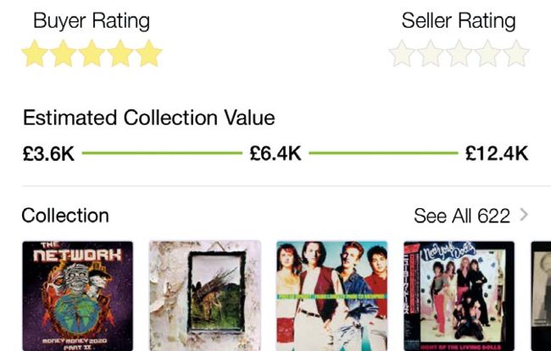
Task: Click the green line between £3.6K and £6.4K
Action: [161, 154]
